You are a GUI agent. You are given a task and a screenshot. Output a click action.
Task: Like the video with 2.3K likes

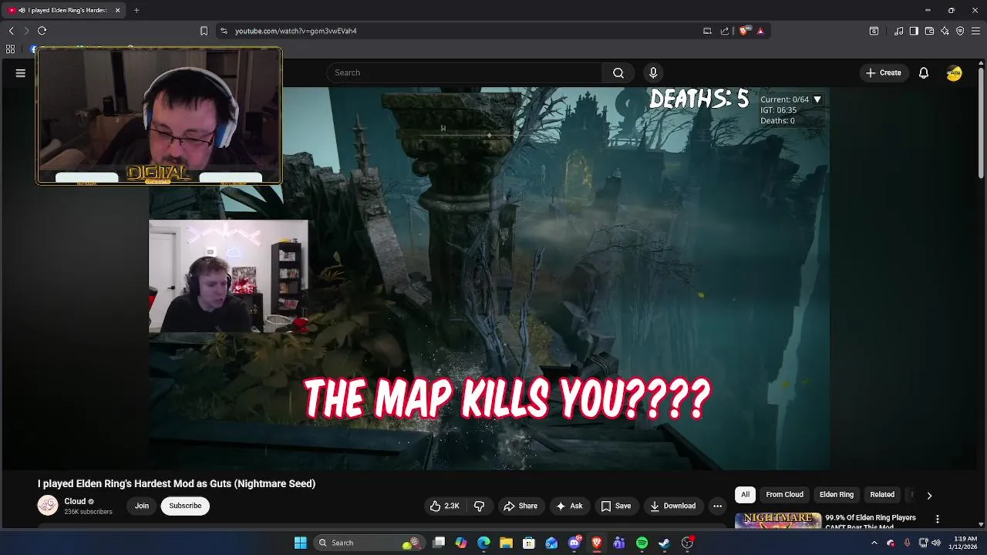pyautogui.click(x=445, y=506)
